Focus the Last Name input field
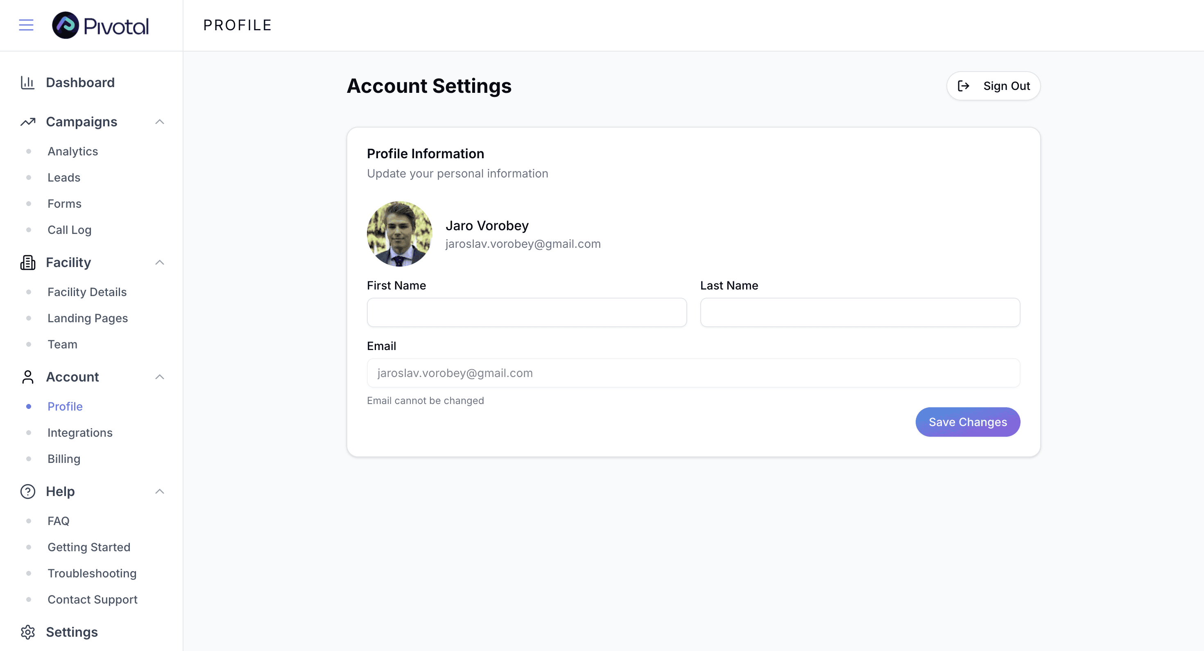The width and height of the screenshot is (1204, 651). pos(860,312)
